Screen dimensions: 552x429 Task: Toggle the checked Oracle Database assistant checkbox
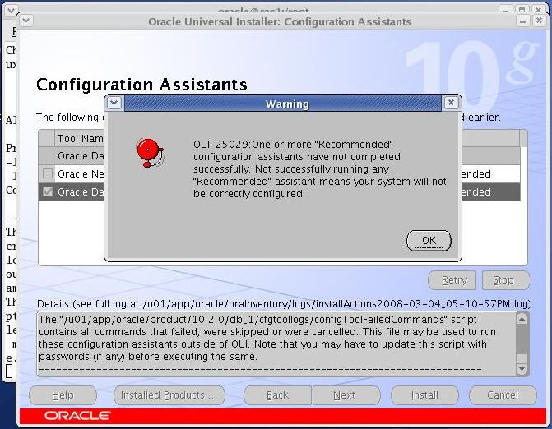click(48, 191)
